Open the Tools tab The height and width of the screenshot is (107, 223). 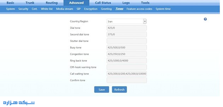[145, 3]
